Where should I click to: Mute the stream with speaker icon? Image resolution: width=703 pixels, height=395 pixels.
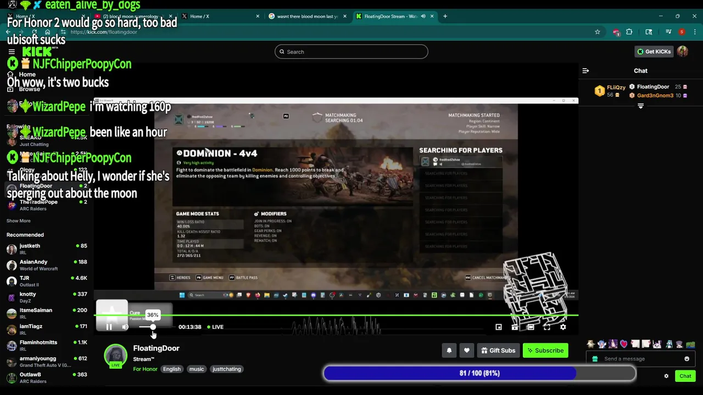(x=125, y=327)
